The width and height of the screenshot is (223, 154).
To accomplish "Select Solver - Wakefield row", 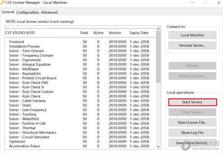I will pos(79,119).
